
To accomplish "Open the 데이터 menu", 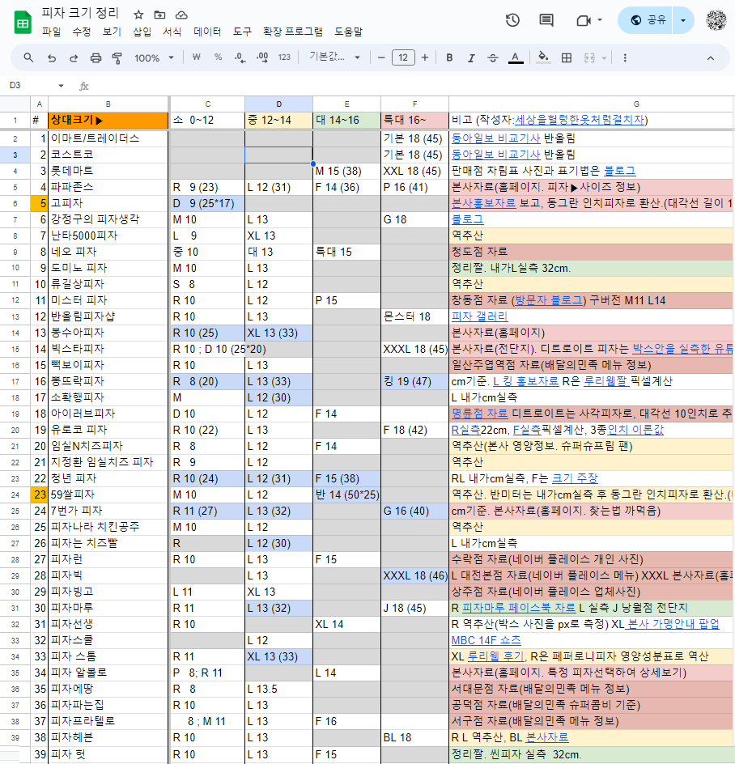I will pyautogui.click(x=207, y=32).
